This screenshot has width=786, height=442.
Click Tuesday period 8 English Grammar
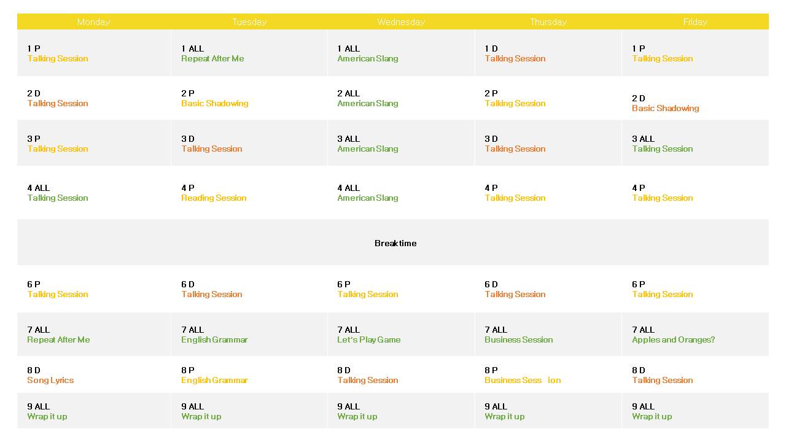214,380
